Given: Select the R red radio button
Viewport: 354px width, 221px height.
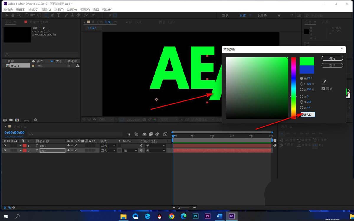Looking at the screenshot, I should [x=301, y=96].
